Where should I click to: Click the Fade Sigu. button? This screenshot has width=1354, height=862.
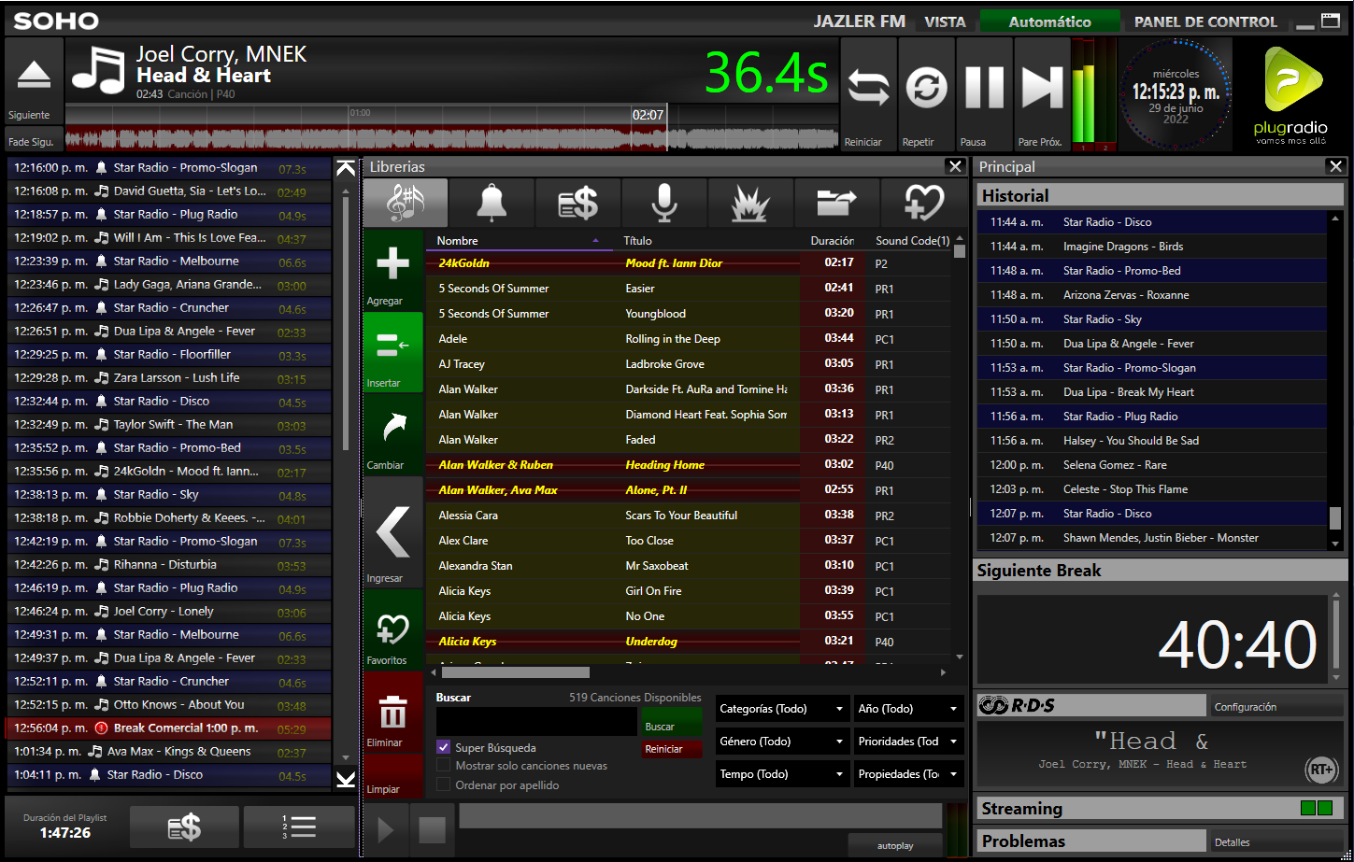coord(35,141)
